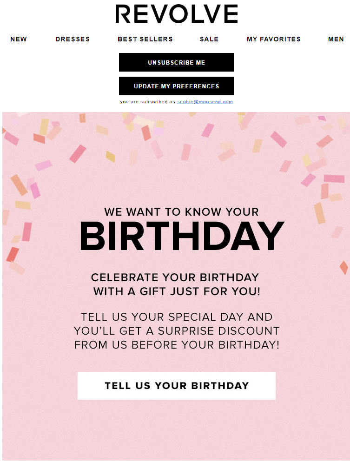Viewport: 350px width, 462px height.
Task: Click UPDATE MY PREFERENCES button
Action: 177,86
